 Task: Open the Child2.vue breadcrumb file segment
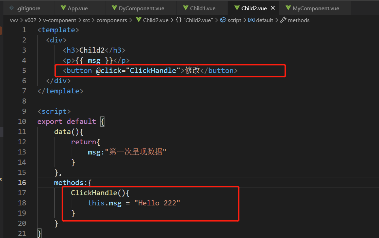[x=156, y=20]
